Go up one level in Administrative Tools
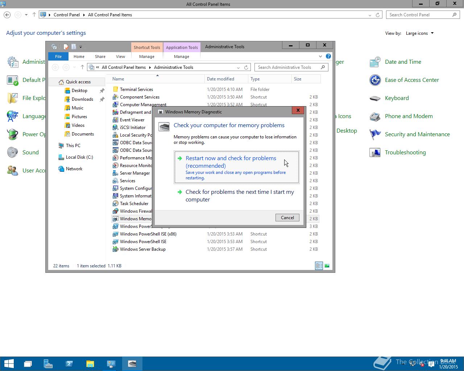 click(82, 67)
